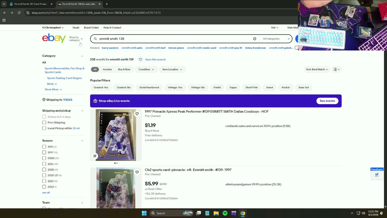Screen dimensions: 387x218
Task: Open a new browser tab with the plus icon
Action: click(x=107, y=4)
